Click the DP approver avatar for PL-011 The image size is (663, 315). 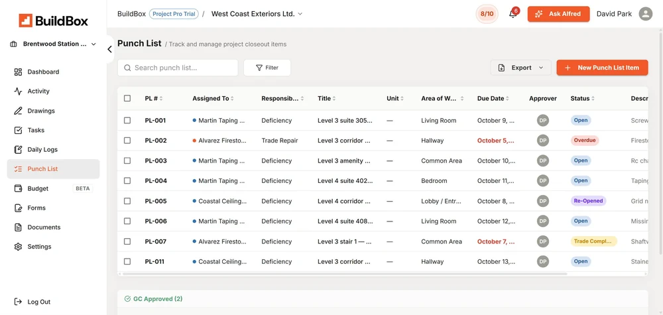tap(543, 261)
